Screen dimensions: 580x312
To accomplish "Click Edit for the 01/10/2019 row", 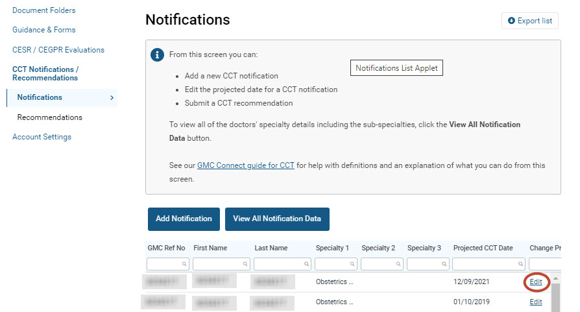I will tap(536, 302).
